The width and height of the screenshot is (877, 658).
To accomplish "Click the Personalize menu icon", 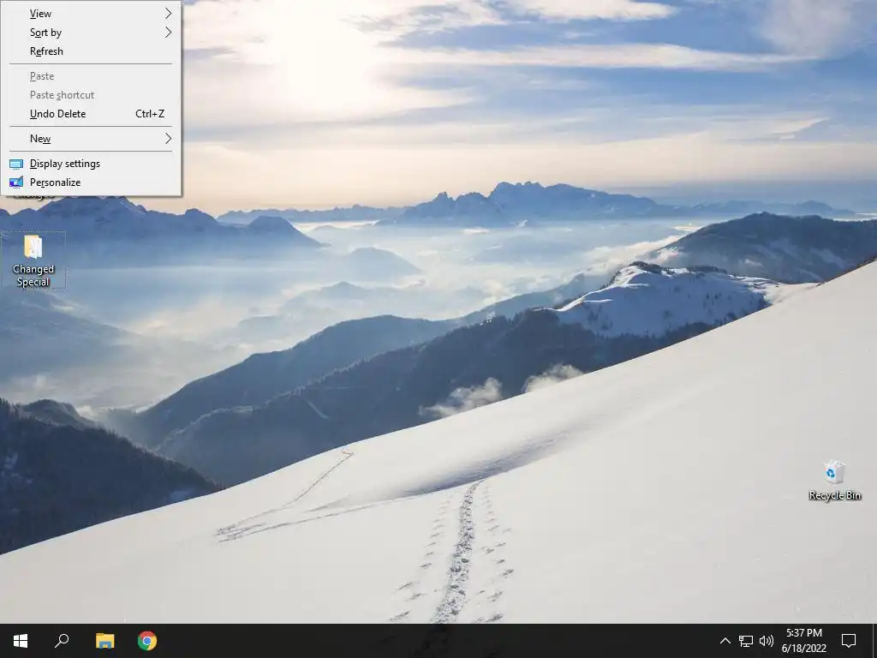I will (16, 182).
